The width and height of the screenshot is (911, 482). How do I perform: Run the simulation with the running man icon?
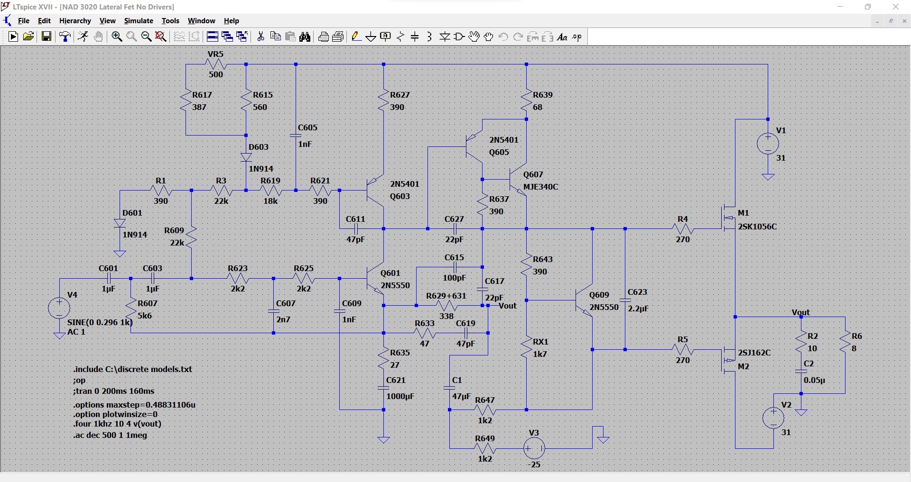(83, 37)
